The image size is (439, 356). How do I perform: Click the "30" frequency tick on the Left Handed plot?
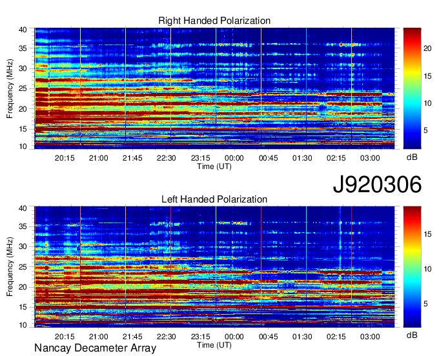(23, 246)
